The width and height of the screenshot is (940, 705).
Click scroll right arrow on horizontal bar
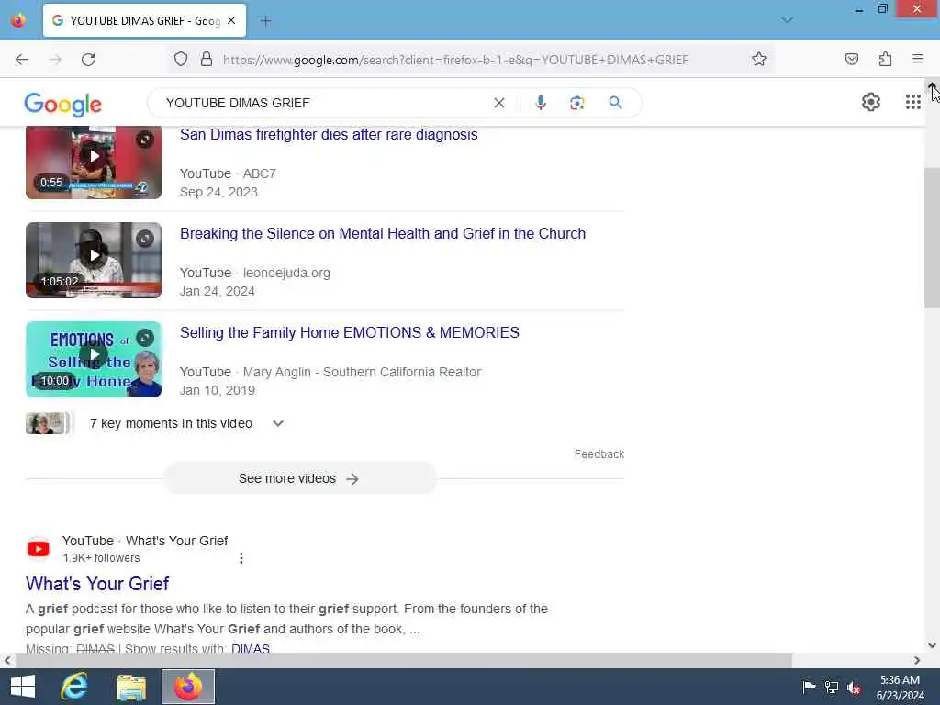917,660
